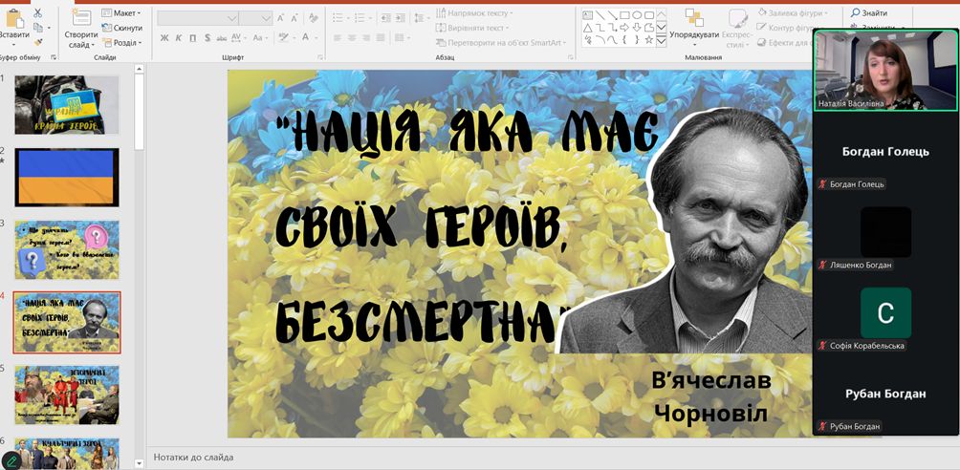Select the Ukrainian flag slide 2 thumbnail
The width and height of the screenshot is (960, 470).
coord(66,177)
